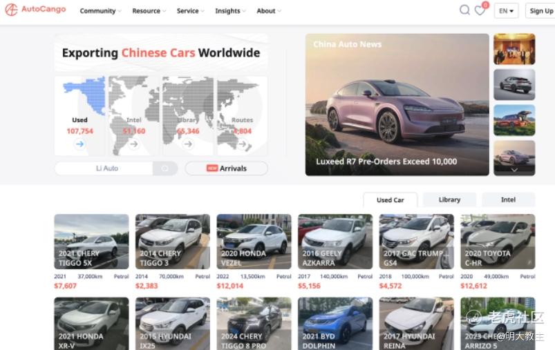Open the 2014 Chery Tiggo 3 listing
This screenshot has width=555, height=350.
coord(173,242)
